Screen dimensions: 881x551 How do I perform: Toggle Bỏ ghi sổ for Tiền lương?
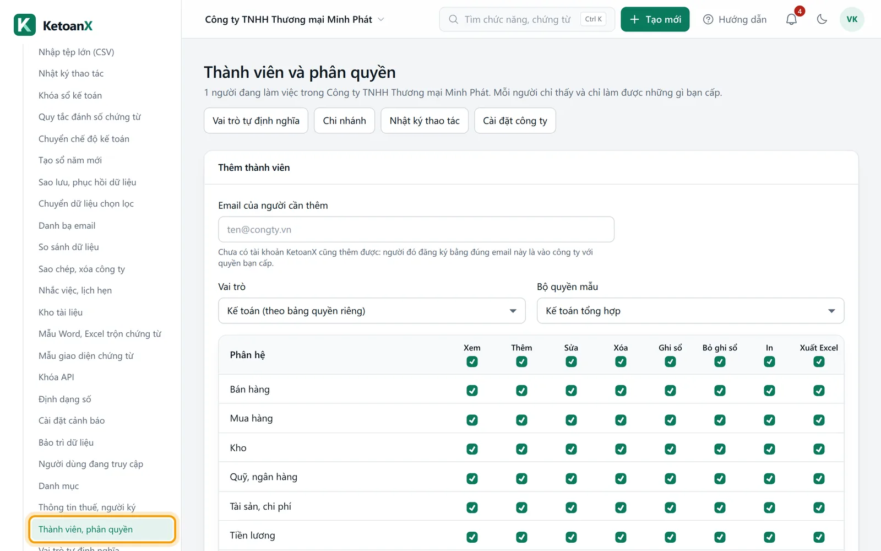[720, 537]
